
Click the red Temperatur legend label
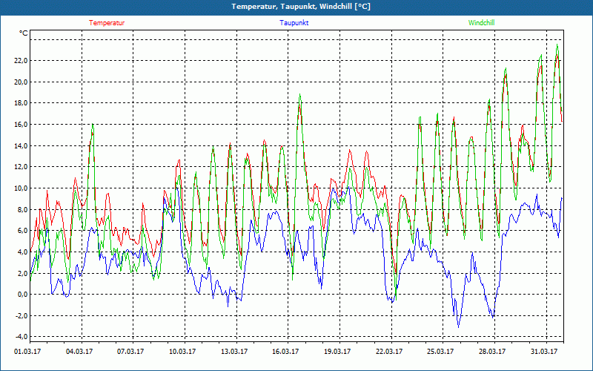(x=107, y=23)
